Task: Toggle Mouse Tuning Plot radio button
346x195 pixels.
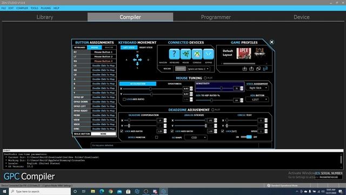Action: click(x=205, y=78)
